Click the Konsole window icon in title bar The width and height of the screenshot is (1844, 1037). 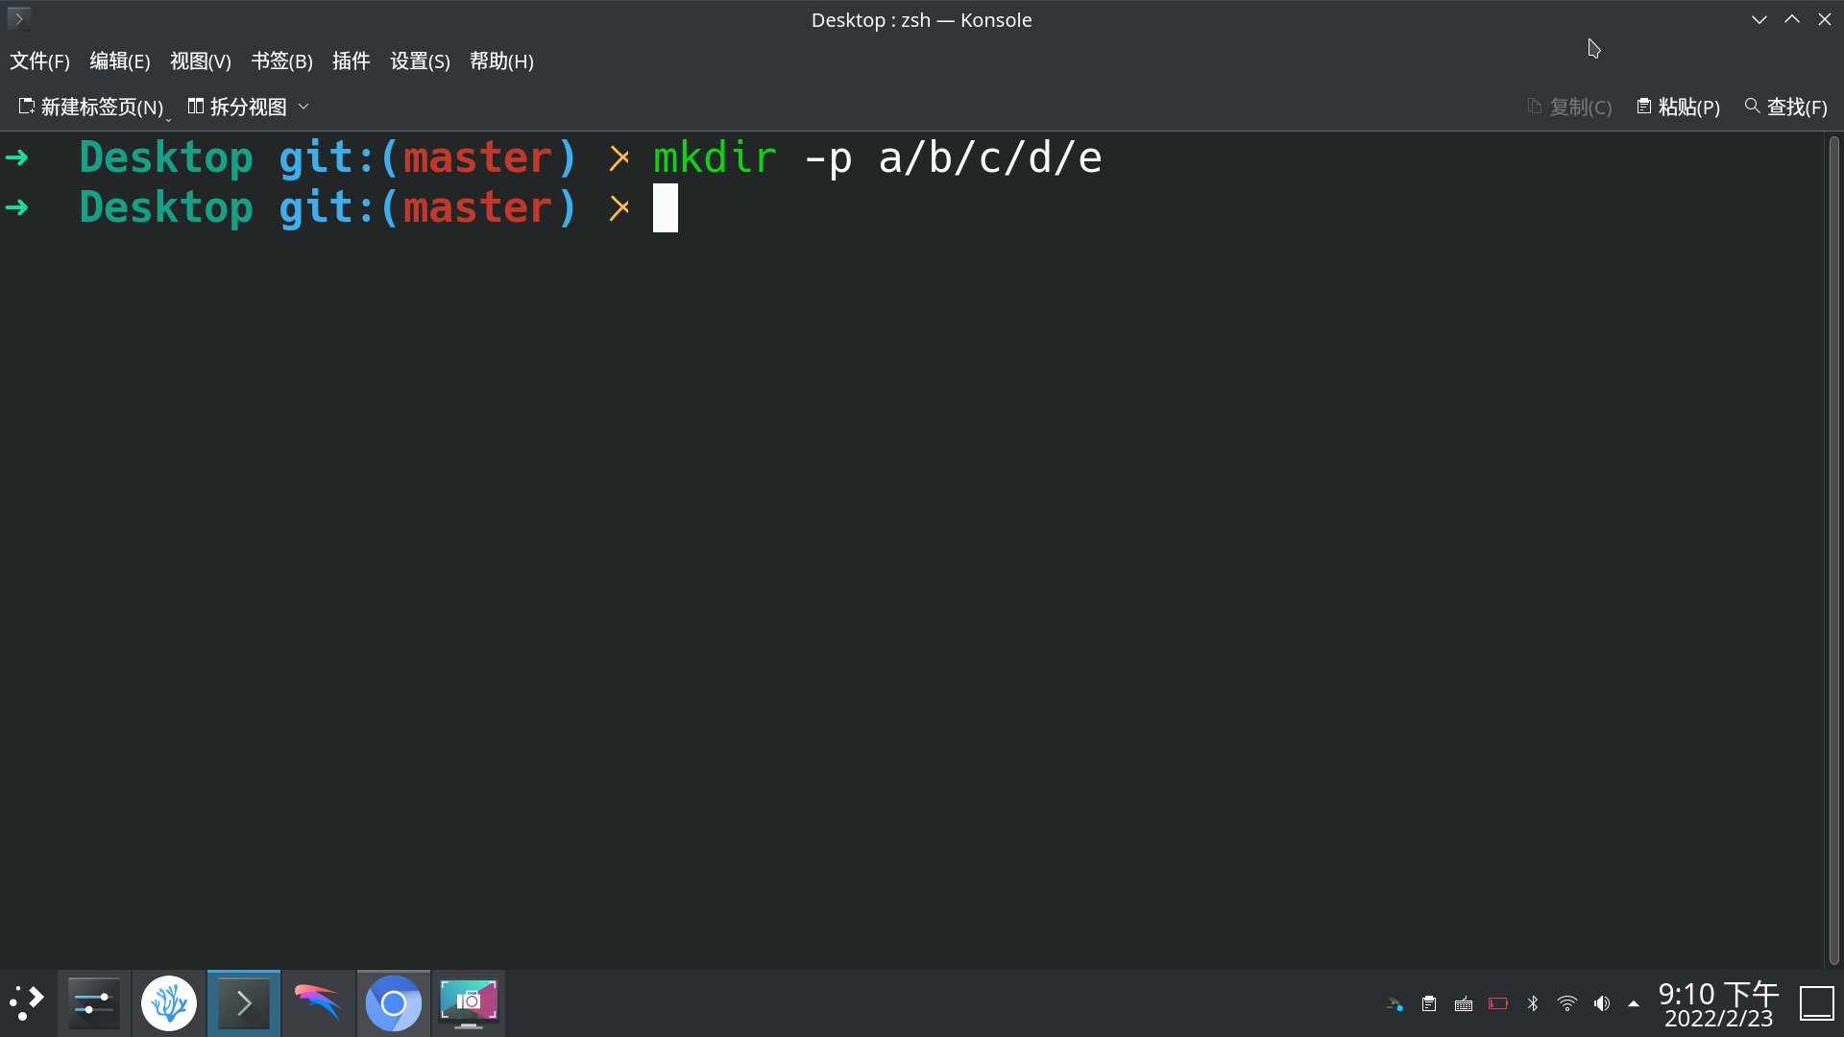(x=18, y=18)
